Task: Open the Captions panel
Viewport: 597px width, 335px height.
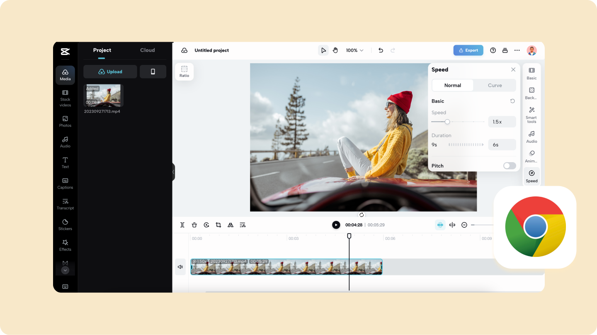Action: pos(65,184)
